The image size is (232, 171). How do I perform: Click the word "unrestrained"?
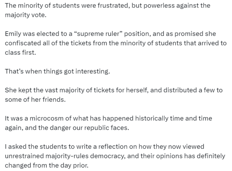tap(24, 155)
